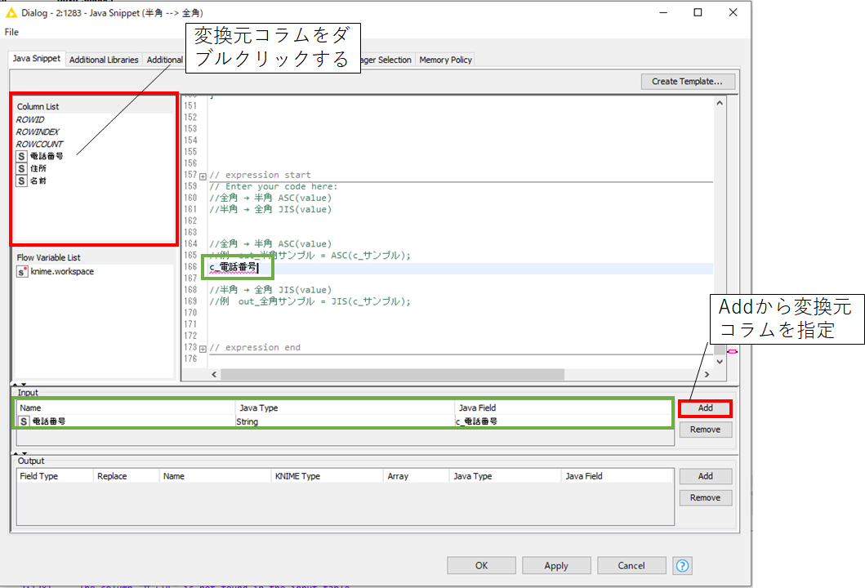The image size is (865, 588).
Task: Click Remove in the Input section
Action: point(706,430)
